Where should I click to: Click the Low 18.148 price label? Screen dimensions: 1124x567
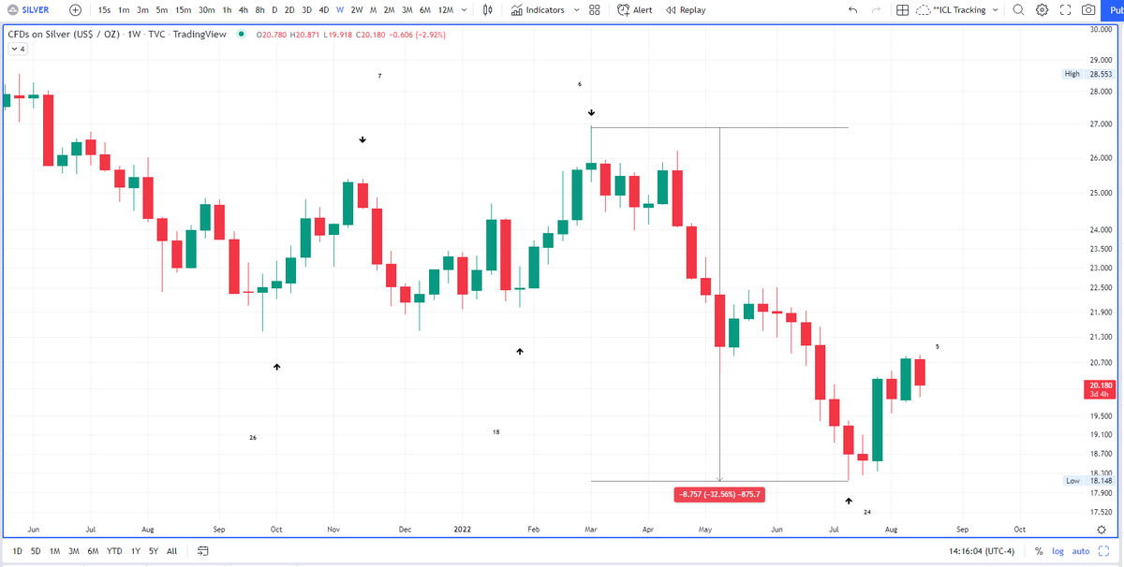[1089, 480]
